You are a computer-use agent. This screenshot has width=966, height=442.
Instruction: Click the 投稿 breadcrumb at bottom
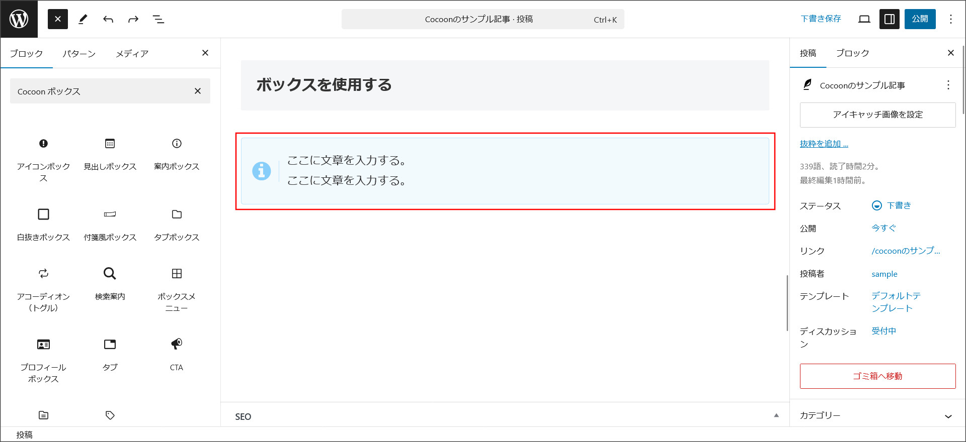pos(24,435)
